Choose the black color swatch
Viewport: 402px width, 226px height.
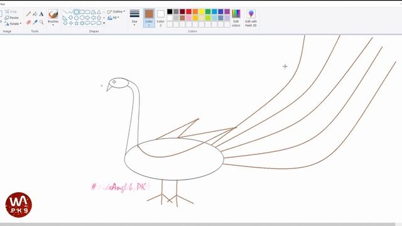[170, 11]
